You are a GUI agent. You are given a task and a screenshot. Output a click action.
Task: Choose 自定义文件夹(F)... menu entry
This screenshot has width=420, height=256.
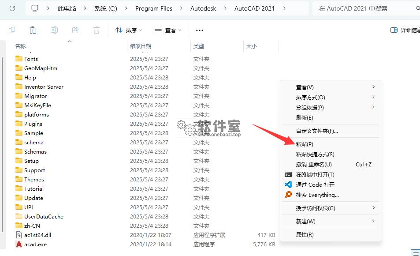(331, 131)
